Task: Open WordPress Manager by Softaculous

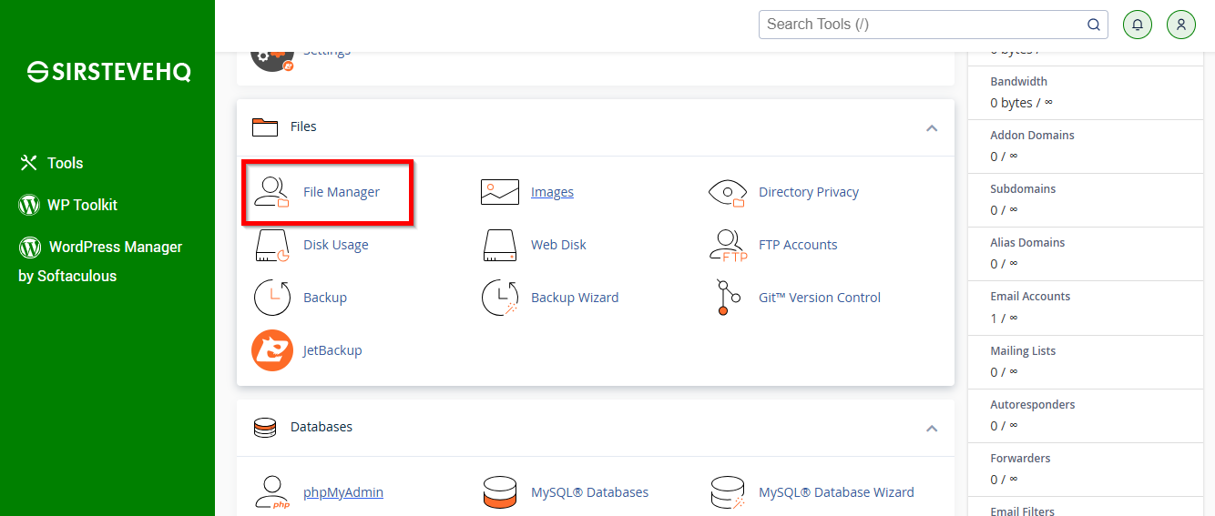Action: click(100, 261)
